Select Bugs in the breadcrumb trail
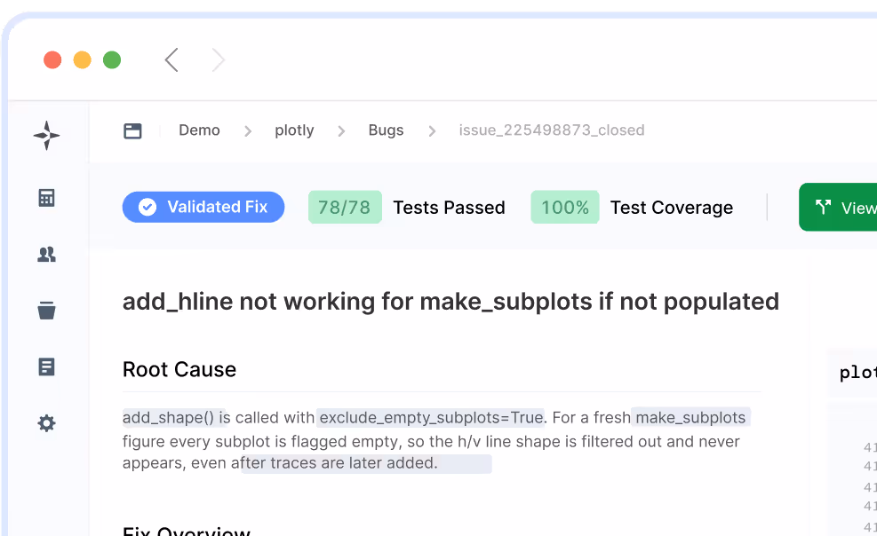This screenshot has height=536, width=877. coord(386,130)
